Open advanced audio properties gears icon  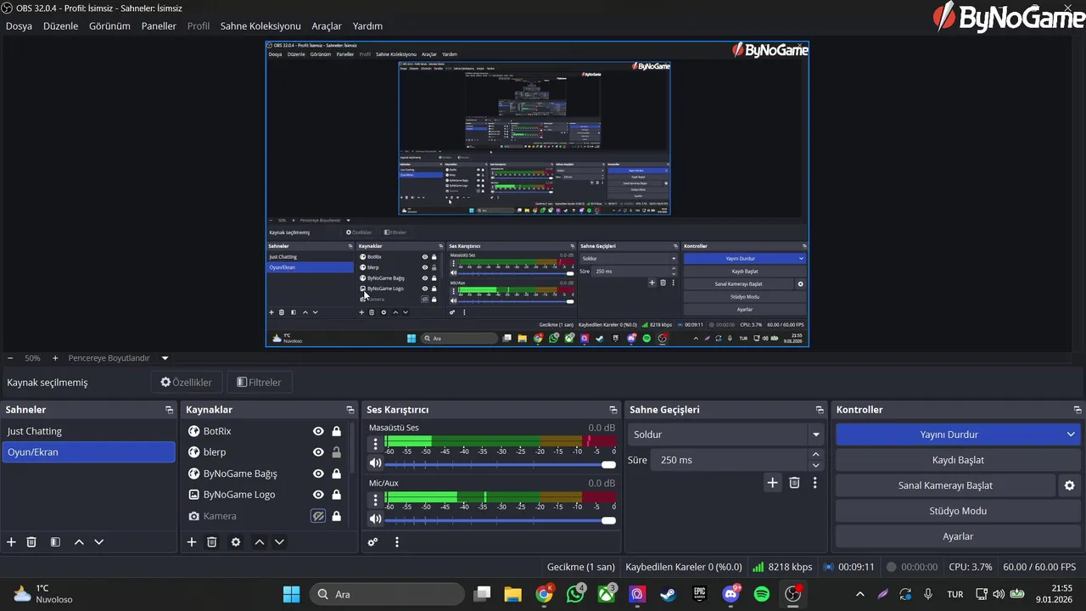pos(372,542)
